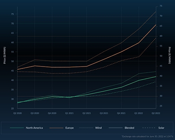Select the Q2 2021 axis label
The width and height of the screenshot is (175, 140).
[87, 113]
